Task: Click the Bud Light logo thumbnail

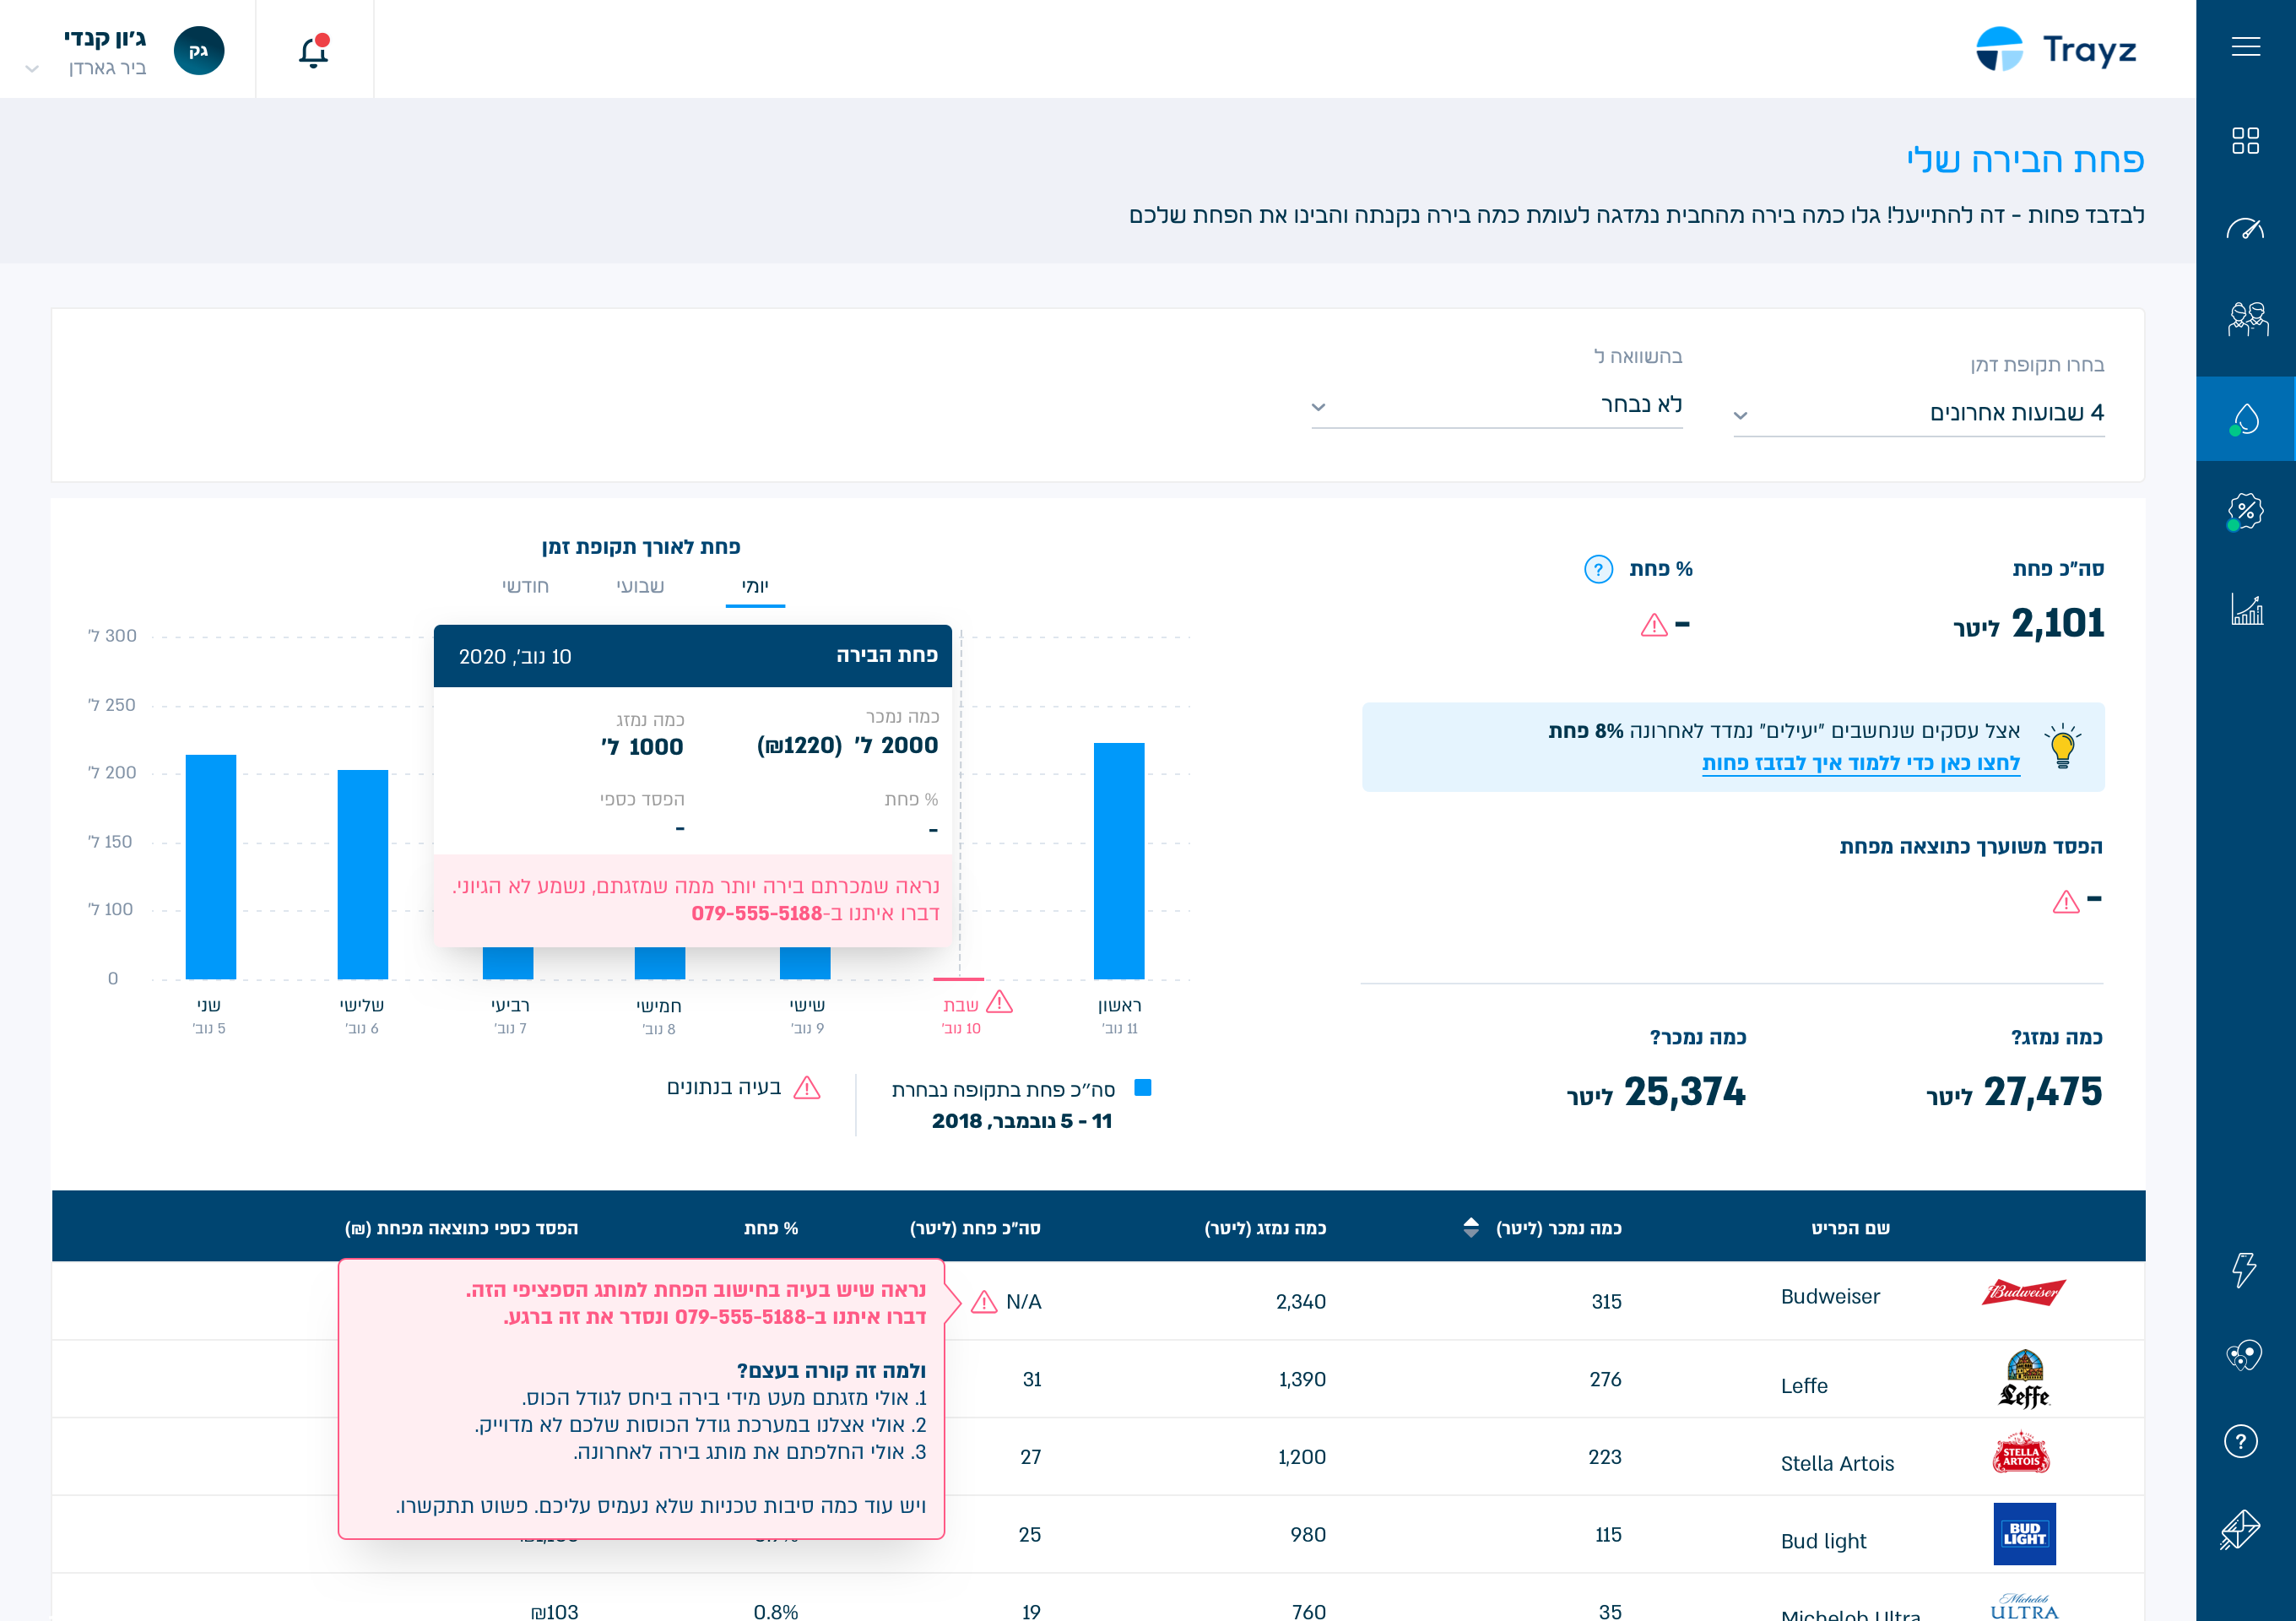Action: click(x=2024, y=1534)
